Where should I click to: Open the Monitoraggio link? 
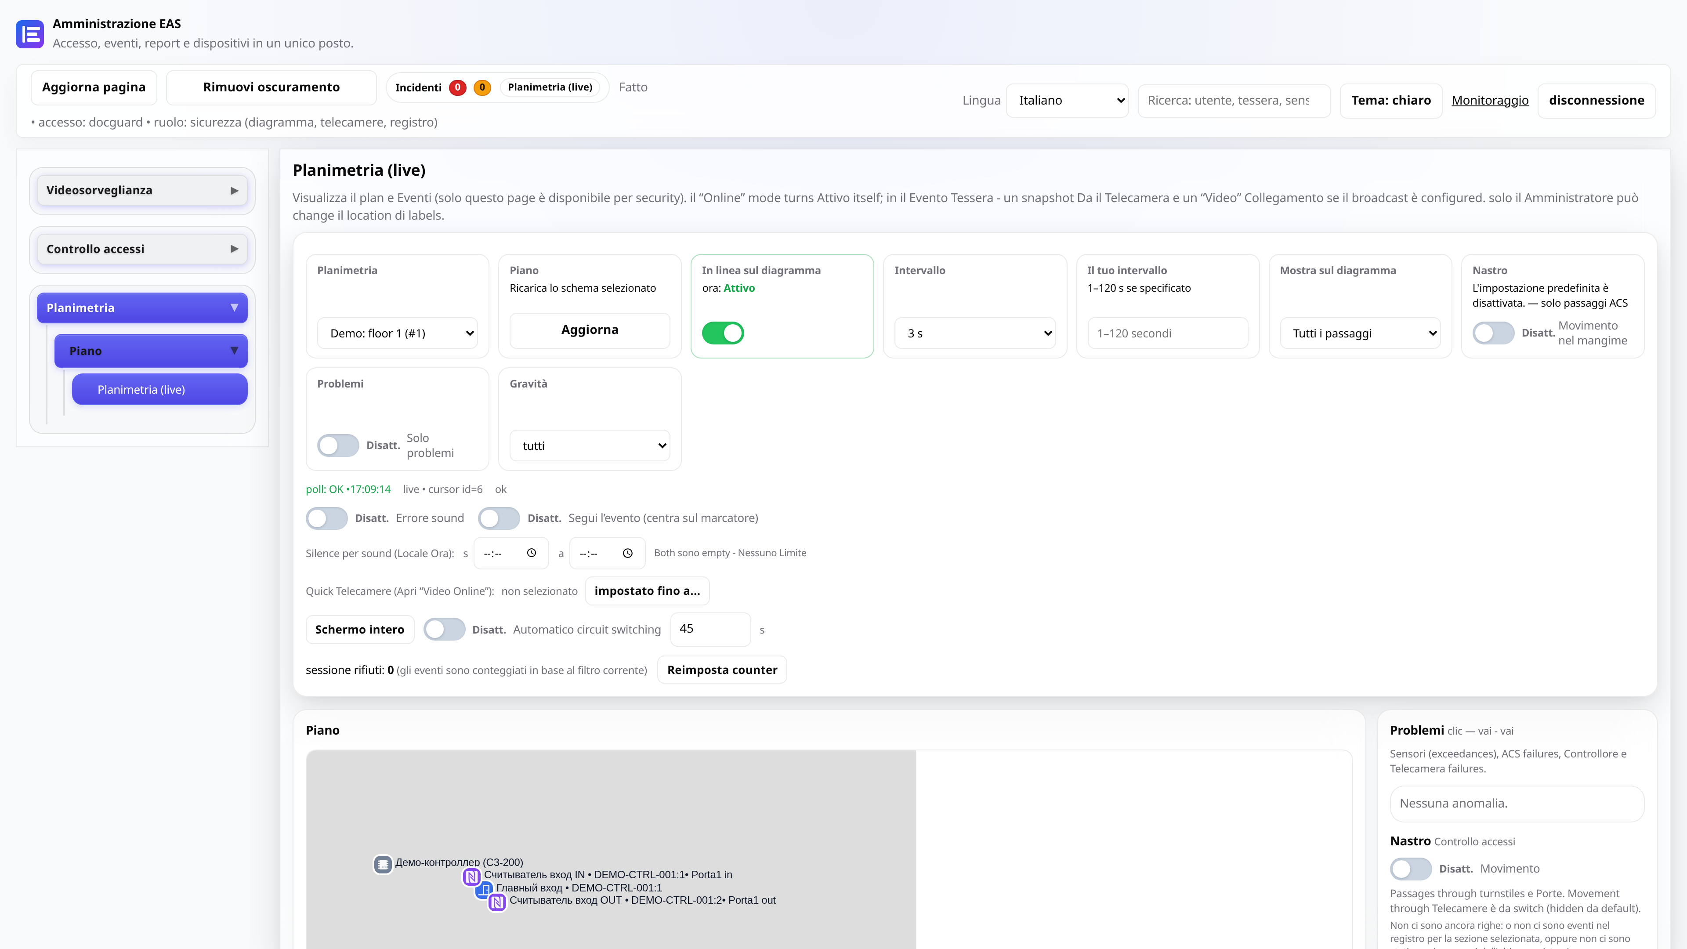point(1490,101)
